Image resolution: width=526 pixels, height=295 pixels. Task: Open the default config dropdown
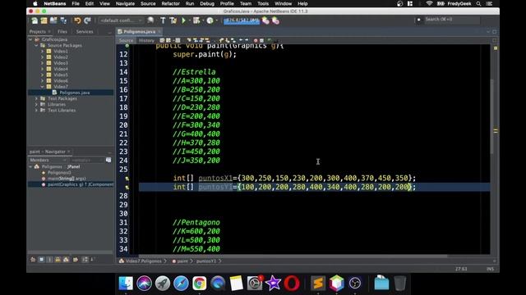pos(121,20)
